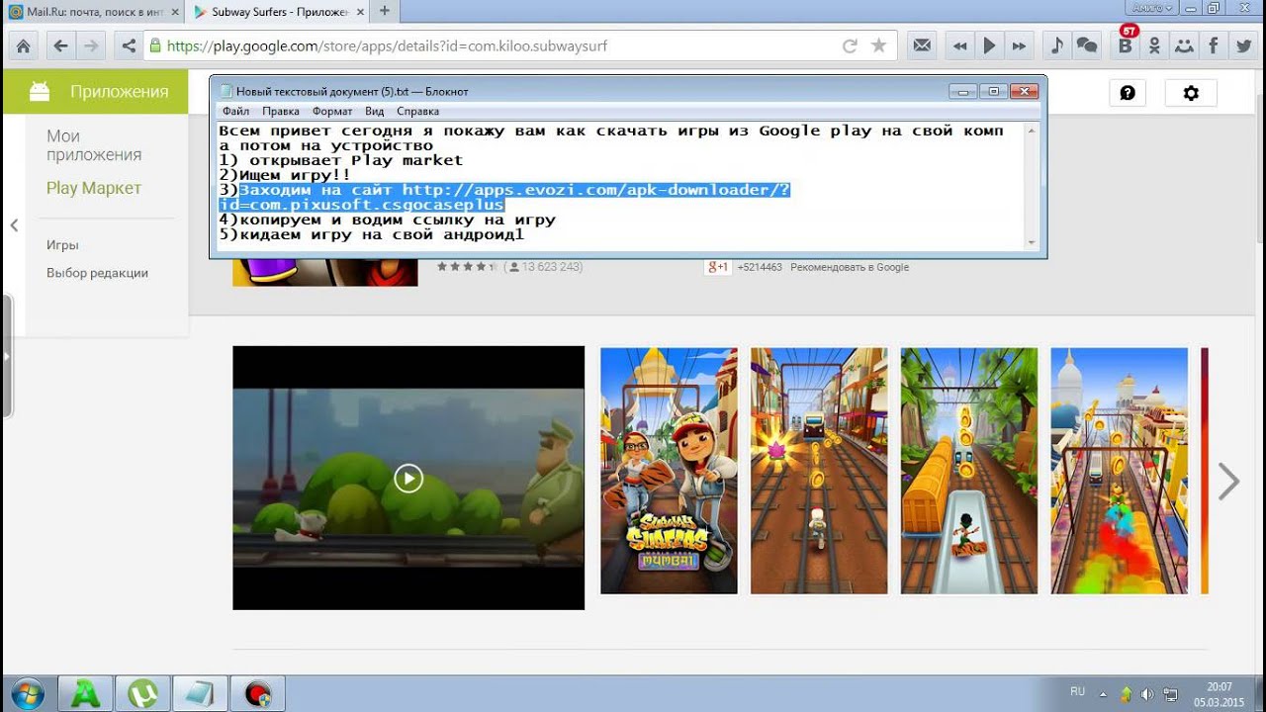
Task: Open the Twitter bird icon
Action: point(1243,45)
